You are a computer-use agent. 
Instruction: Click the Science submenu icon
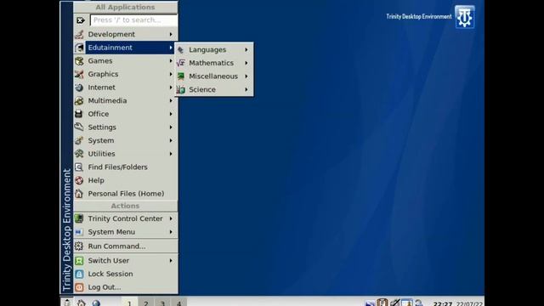coord(181,89)
